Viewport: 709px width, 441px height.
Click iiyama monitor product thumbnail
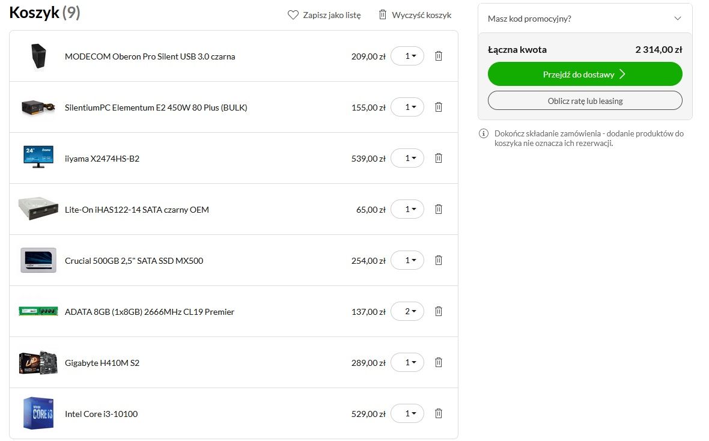pyautogui.click(x=38, y=157)
